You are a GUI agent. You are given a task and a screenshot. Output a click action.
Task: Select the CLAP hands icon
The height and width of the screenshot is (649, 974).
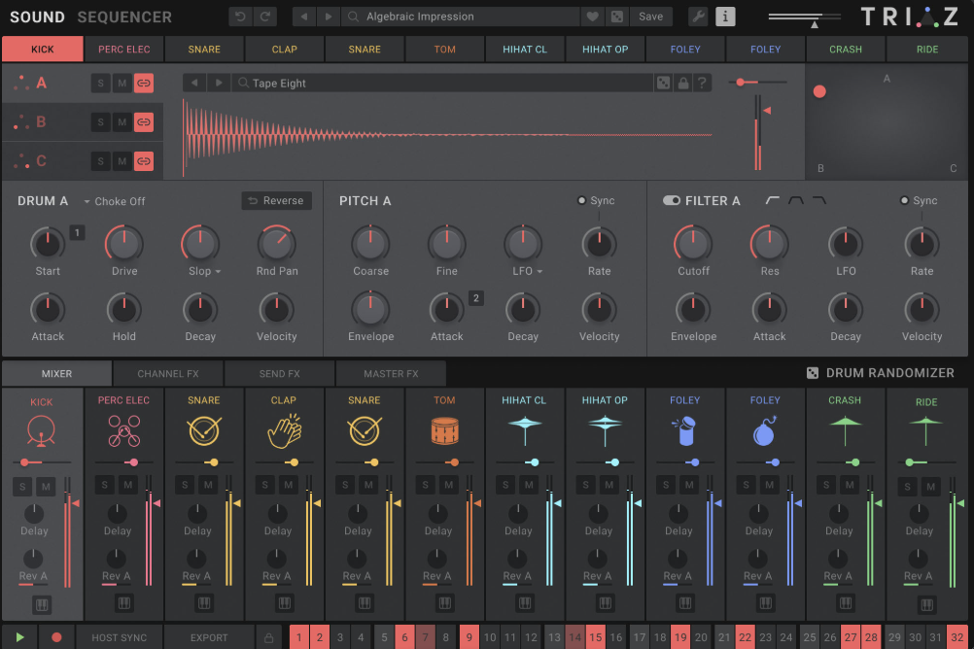click(x=284, y=431)
